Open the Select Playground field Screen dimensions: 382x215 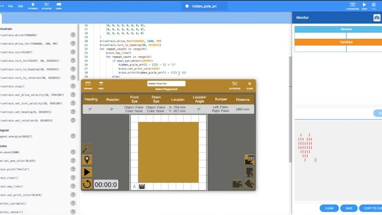(x=166, y=84)
